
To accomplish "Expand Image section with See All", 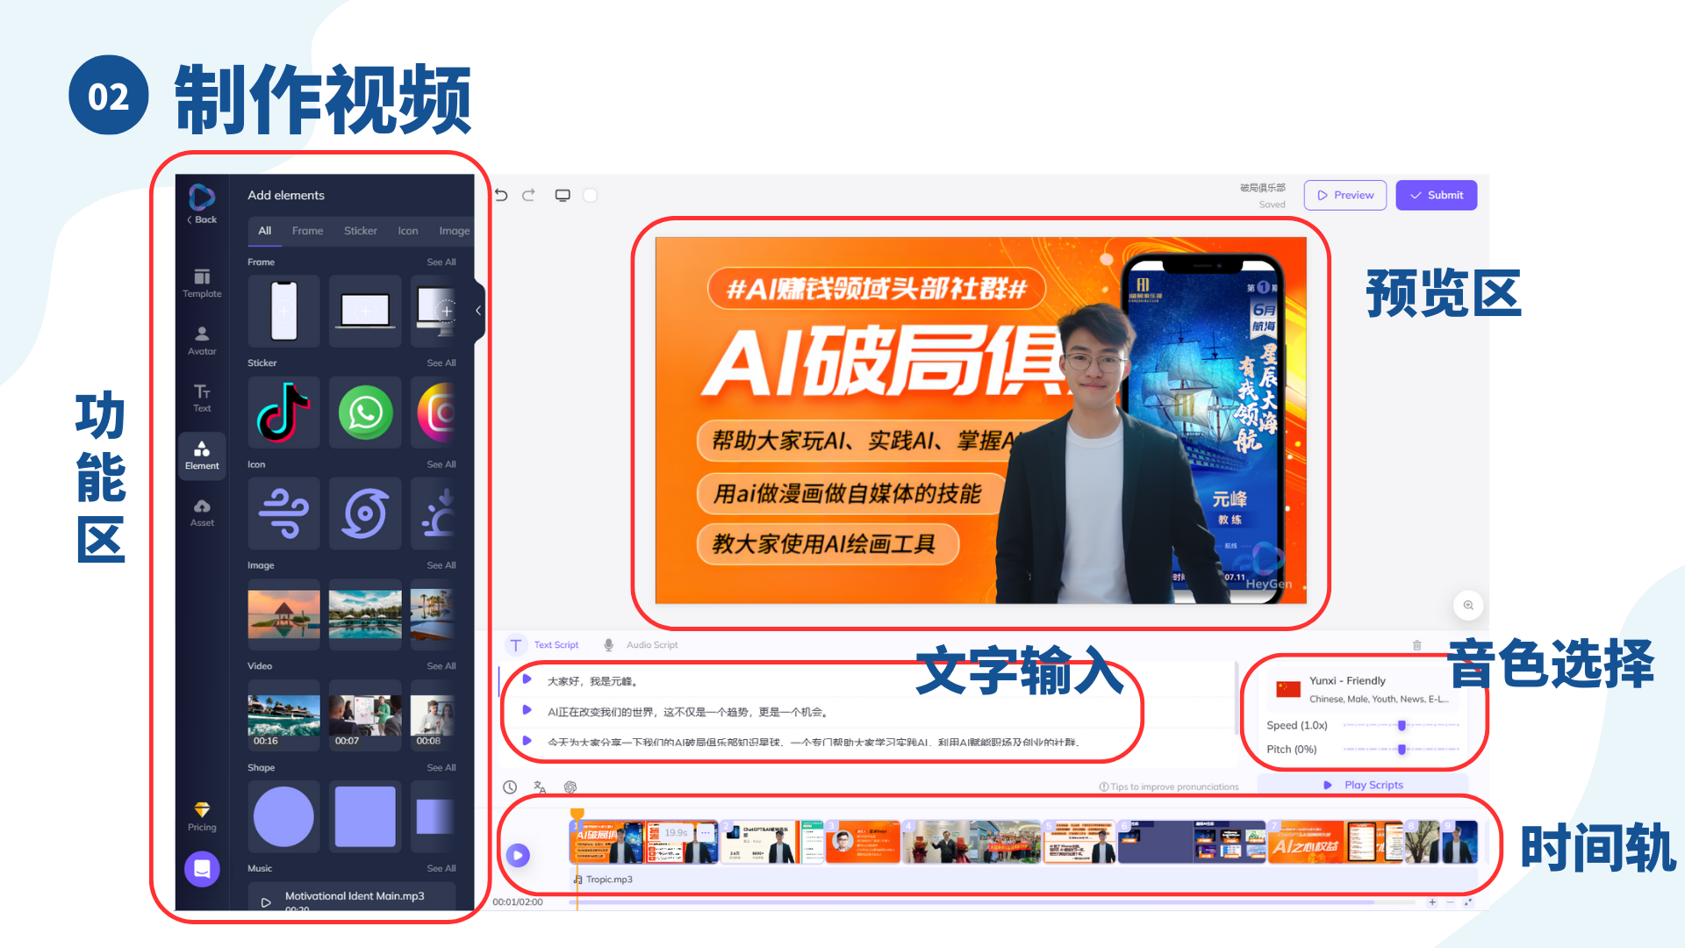I will (x=441, y=565).
